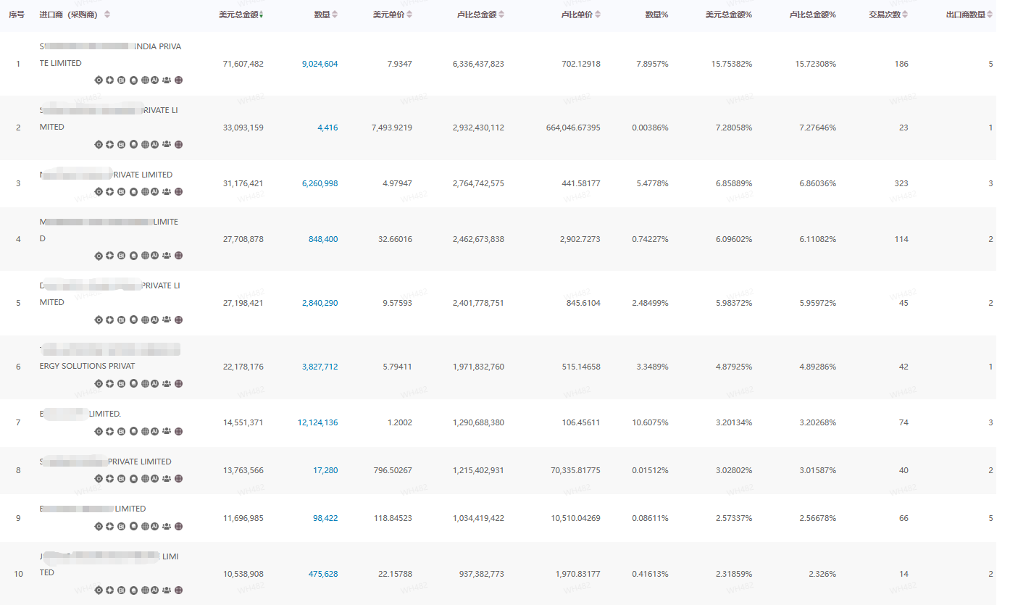Image resolution: width=1010 pixels, height=605 pixels.
Task: Click the 6,260,998 quantity value
Action: (x=320, y=183)
